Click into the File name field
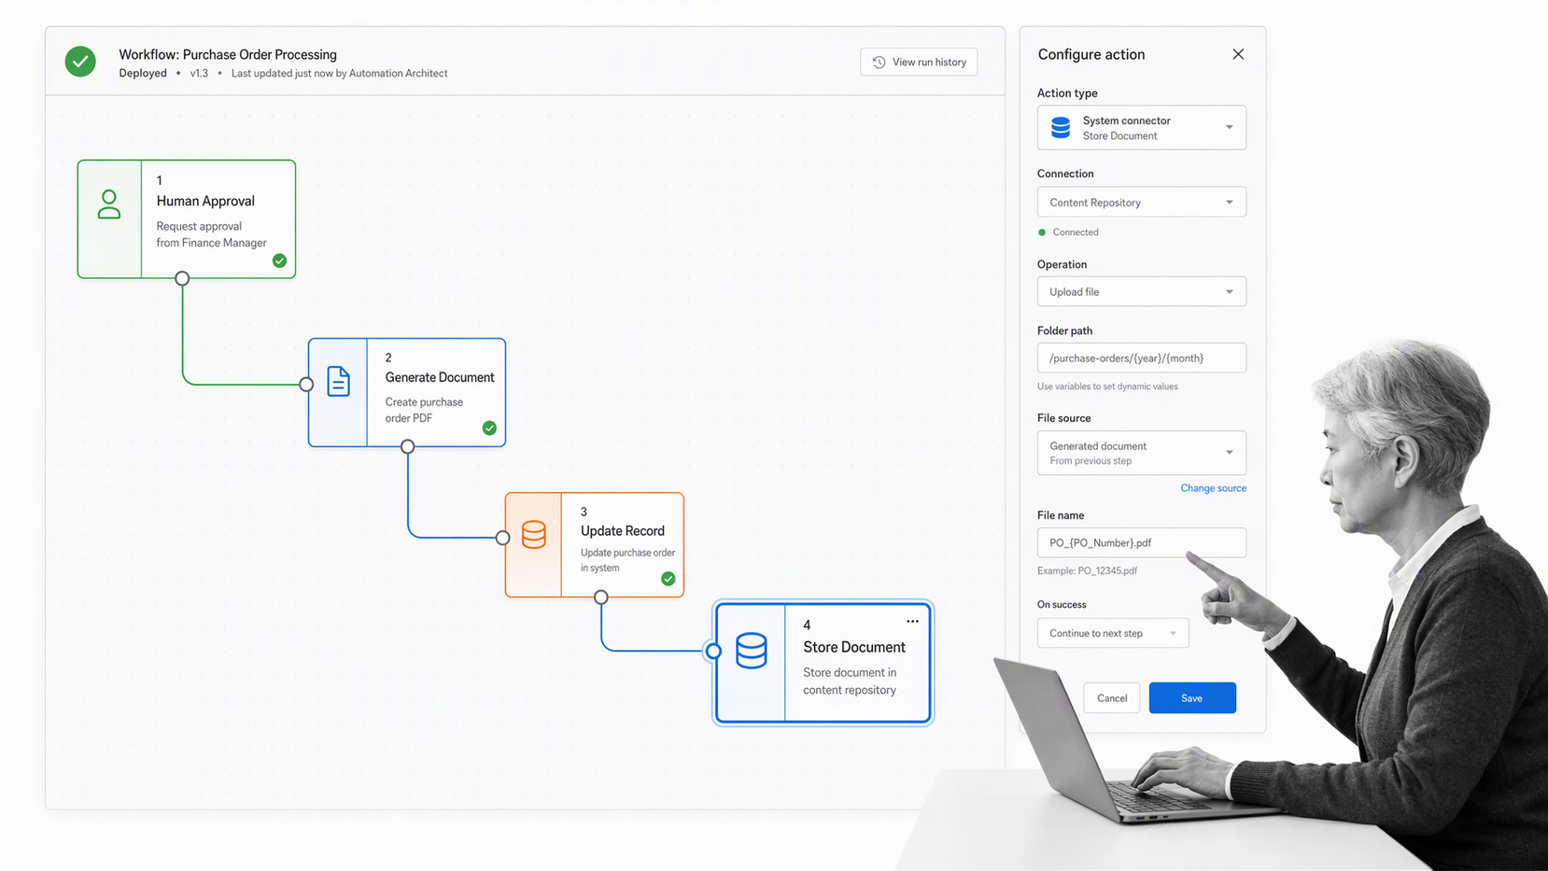 pos(1141,542)
